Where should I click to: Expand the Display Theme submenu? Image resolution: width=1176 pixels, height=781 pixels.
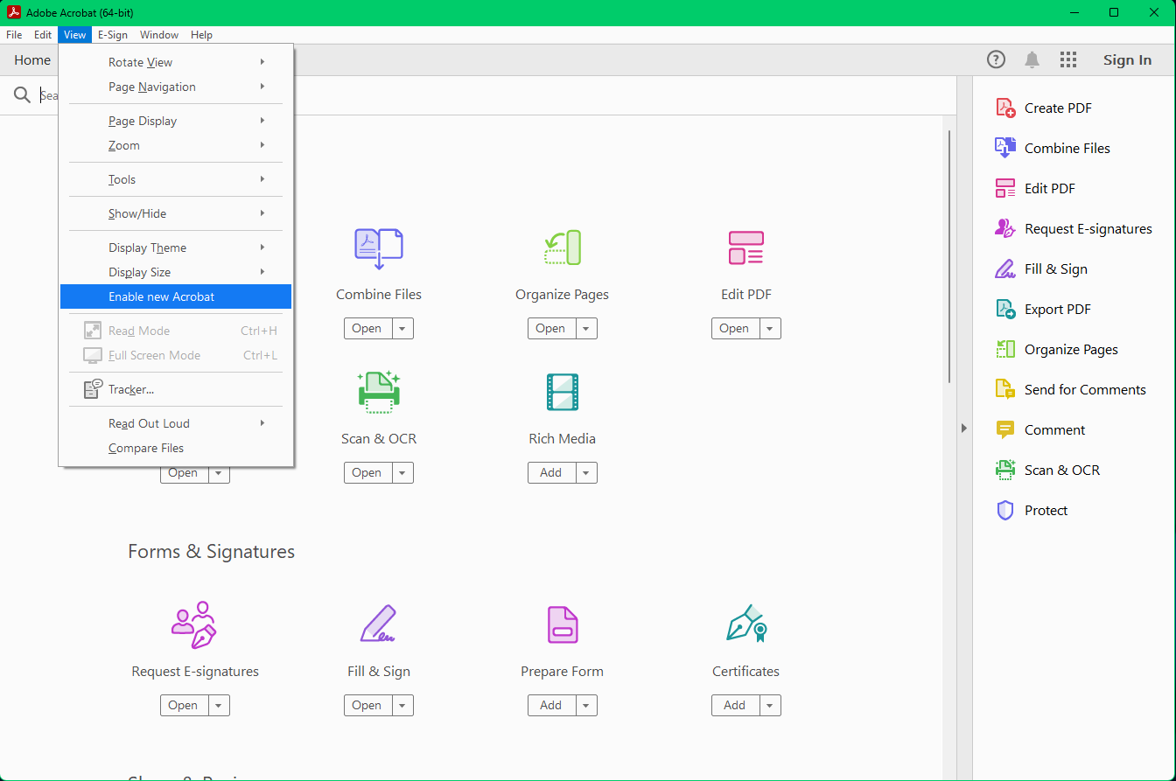[176, 248]
